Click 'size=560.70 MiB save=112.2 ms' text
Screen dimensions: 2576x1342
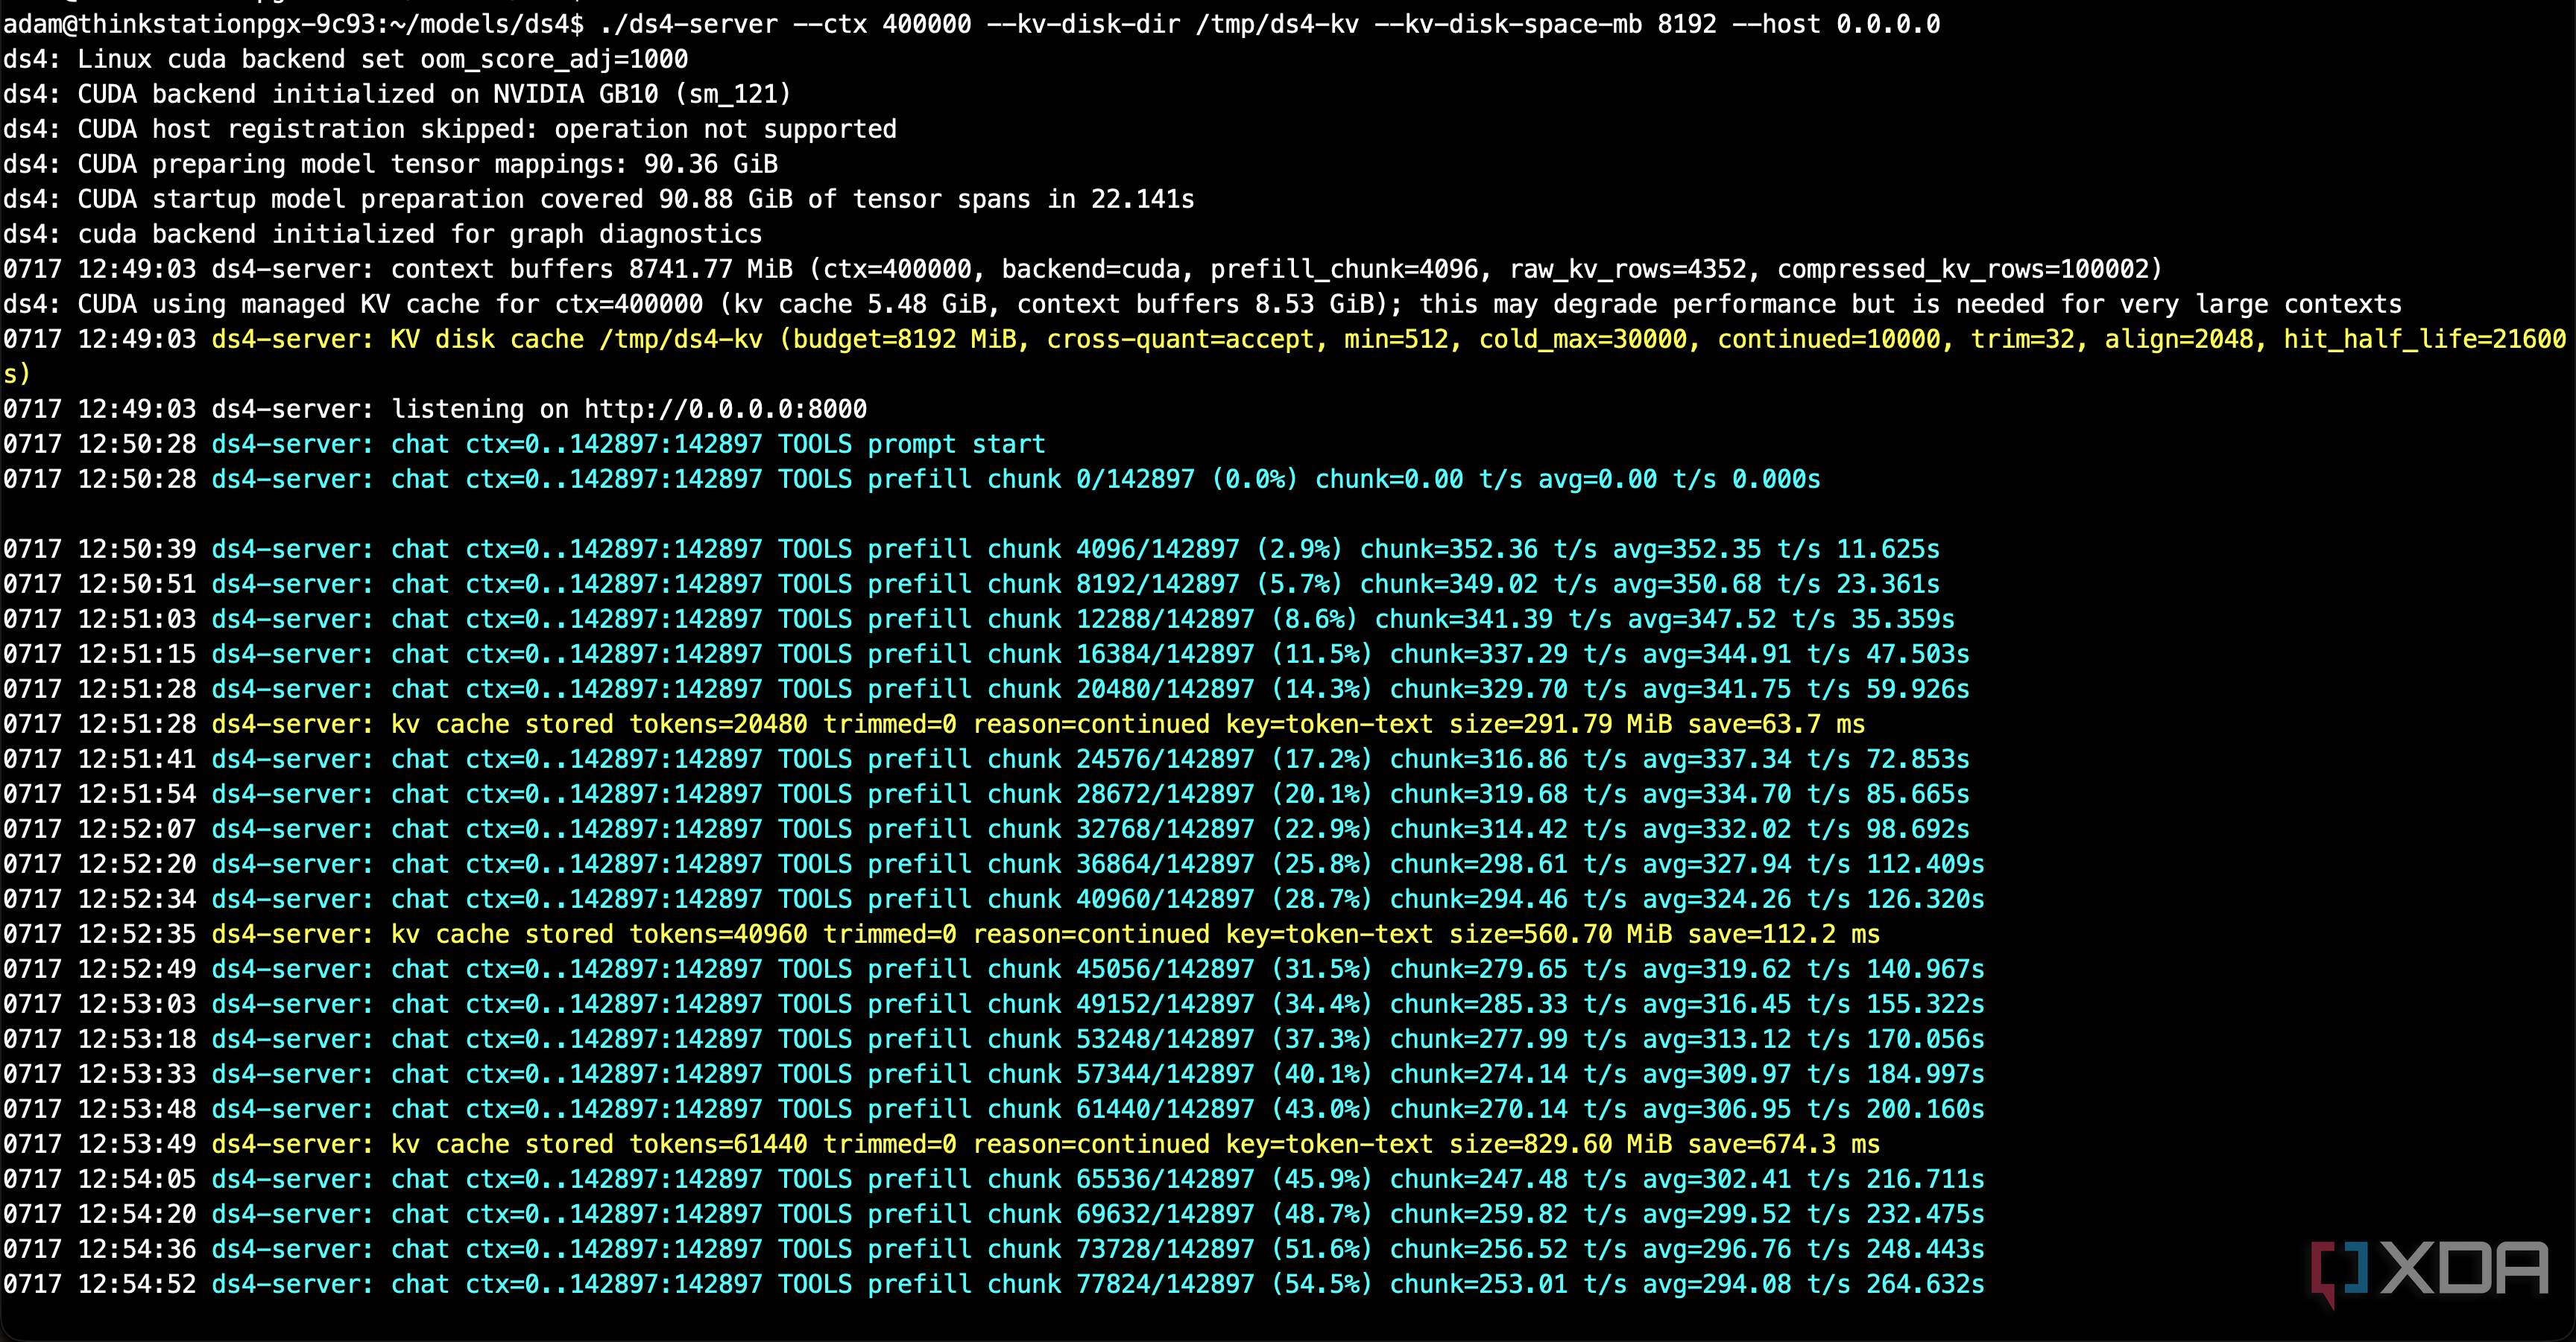point(1664,933)
